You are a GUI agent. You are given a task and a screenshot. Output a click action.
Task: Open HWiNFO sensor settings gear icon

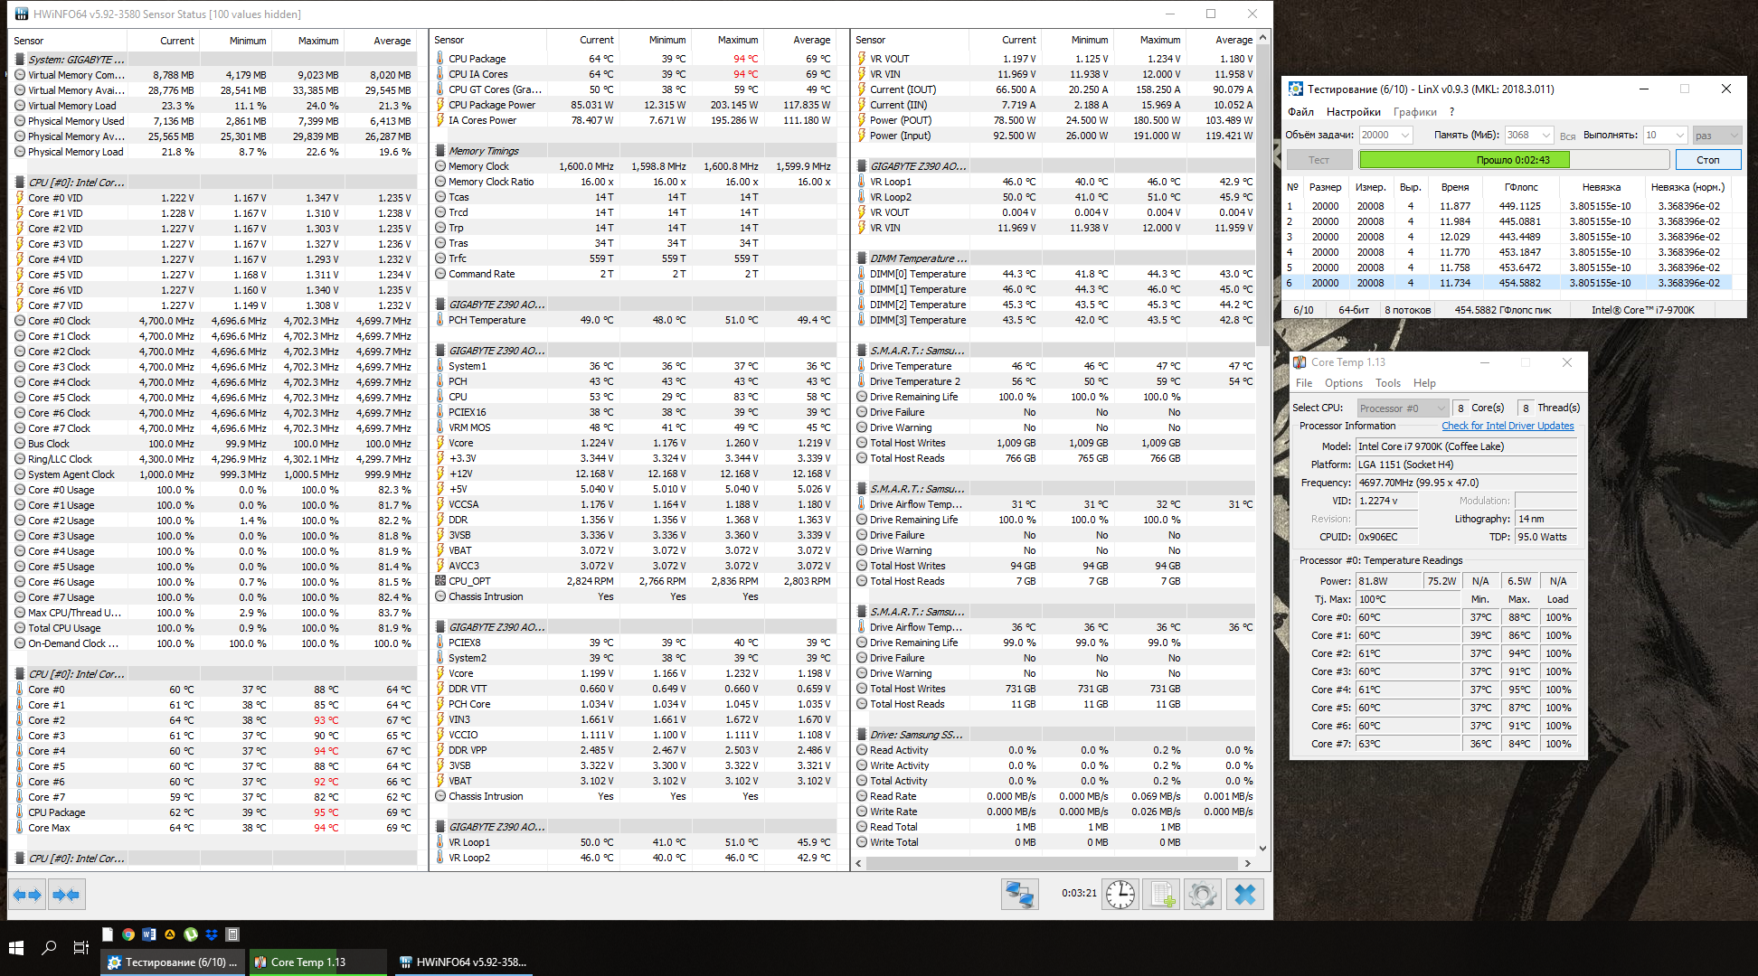tap(1203, 895)
